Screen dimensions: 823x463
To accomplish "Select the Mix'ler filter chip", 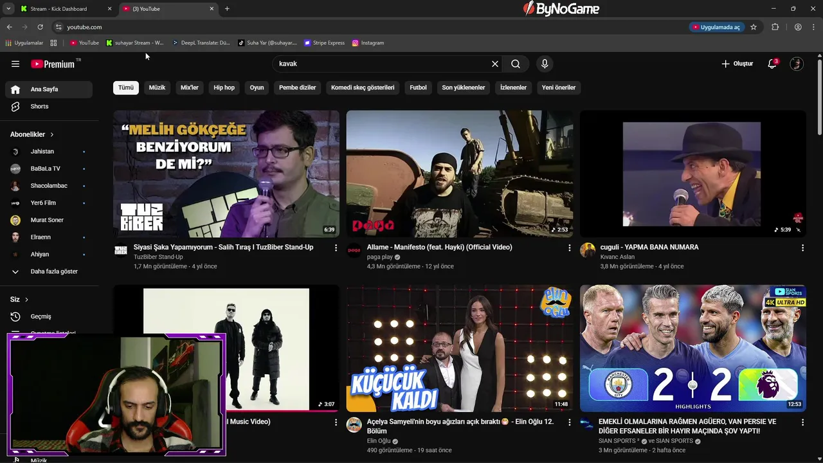I will point(190,87).
